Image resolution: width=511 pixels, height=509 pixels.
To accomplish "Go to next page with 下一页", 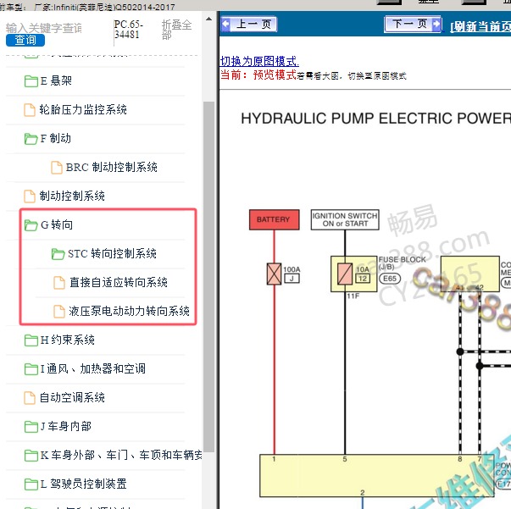I will coord(414,24).
